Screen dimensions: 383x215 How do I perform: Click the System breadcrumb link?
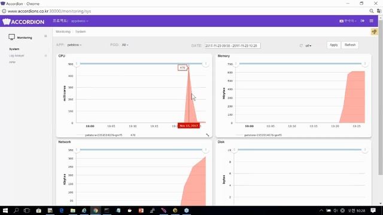tap(80, 32)
